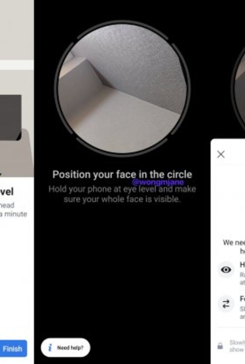This screenshot has height=364, width=245.
Task: Close the instructions sheet with the X icon
Action: [x=221, y=154]
